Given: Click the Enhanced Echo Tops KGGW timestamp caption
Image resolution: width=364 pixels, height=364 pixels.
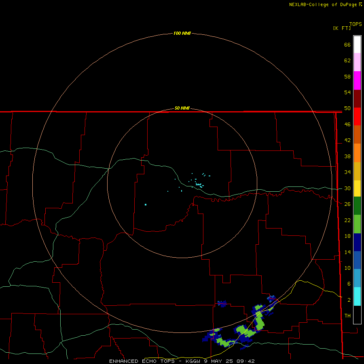Looking at the screenshot, I should tap(182, 361).
